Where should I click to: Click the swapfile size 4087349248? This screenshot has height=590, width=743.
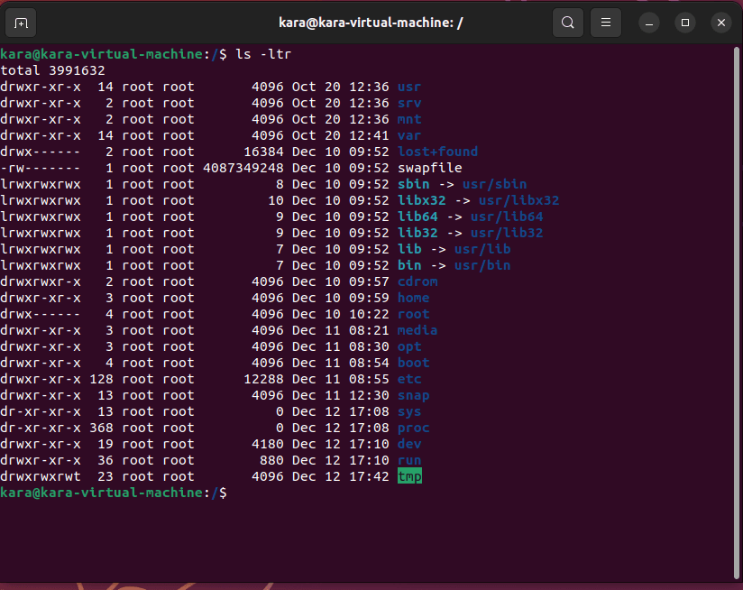(x=243, y=168)
